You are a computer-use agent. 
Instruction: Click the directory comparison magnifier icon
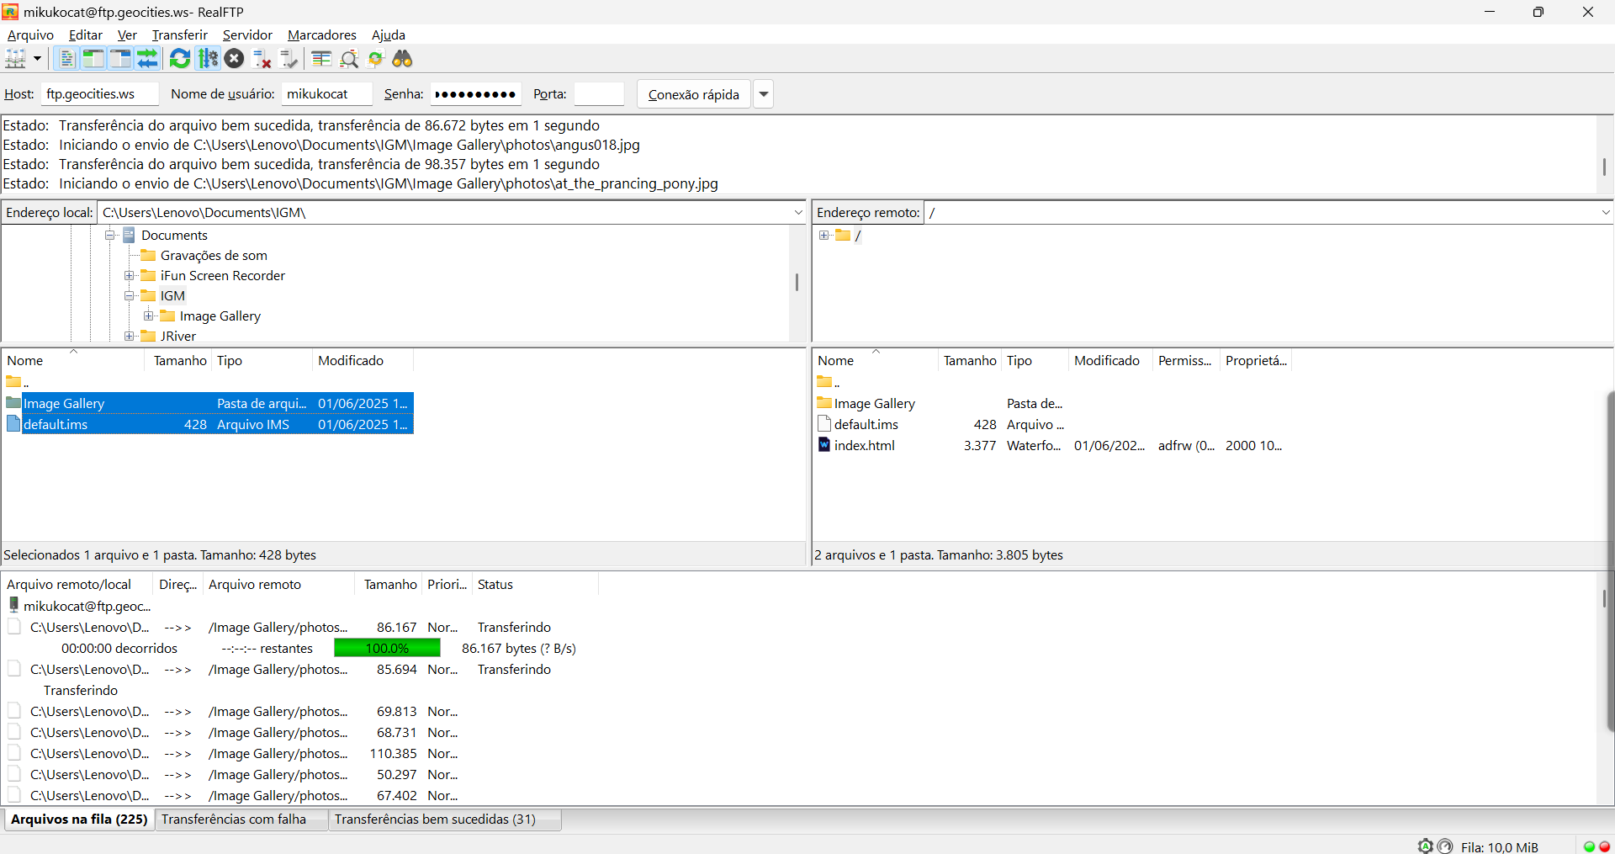tap(349, 59)
